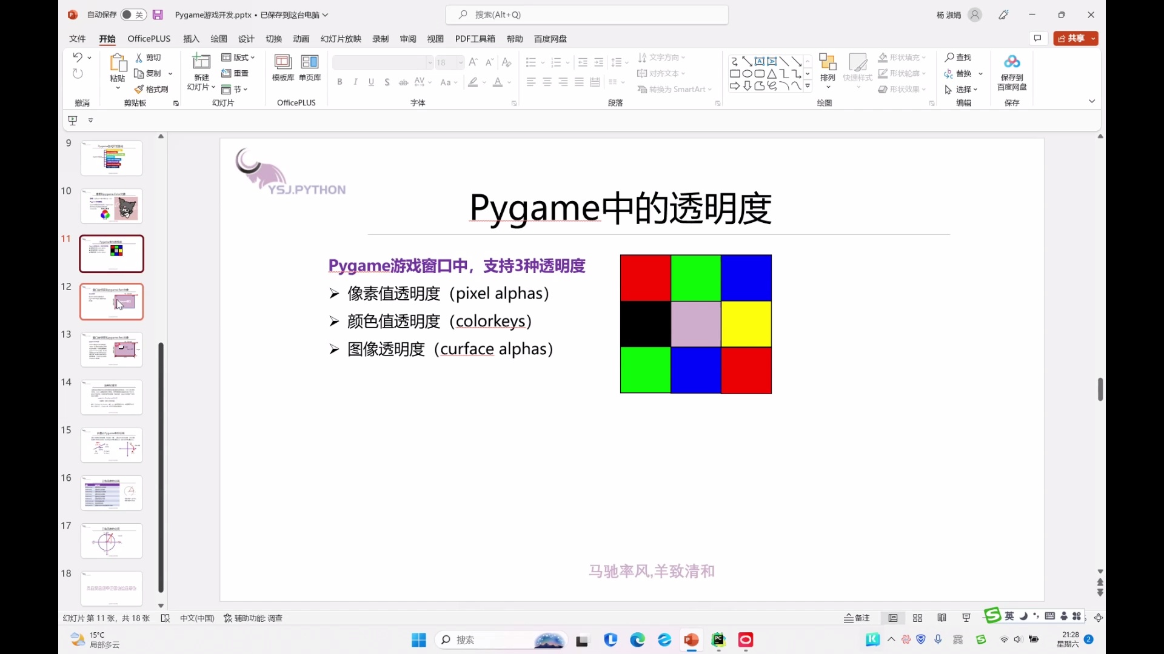Switch to the 插入 ribbon tab

pos(190,38)
